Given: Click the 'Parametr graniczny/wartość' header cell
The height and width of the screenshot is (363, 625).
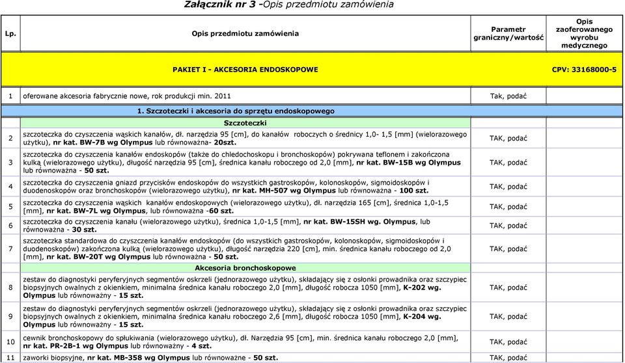Looking at the screenshot, I should click(508, 33).
